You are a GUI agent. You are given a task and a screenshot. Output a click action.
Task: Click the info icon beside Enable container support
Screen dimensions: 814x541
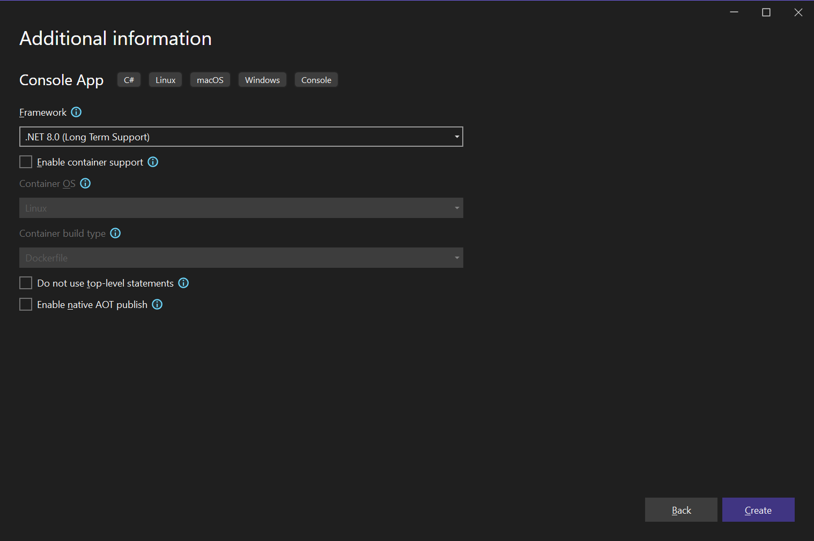pyautogui.click(x=153, y=162)
